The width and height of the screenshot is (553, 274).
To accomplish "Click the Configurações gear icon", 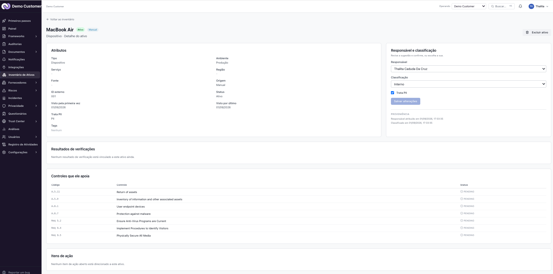I will (x=4, y=152).
